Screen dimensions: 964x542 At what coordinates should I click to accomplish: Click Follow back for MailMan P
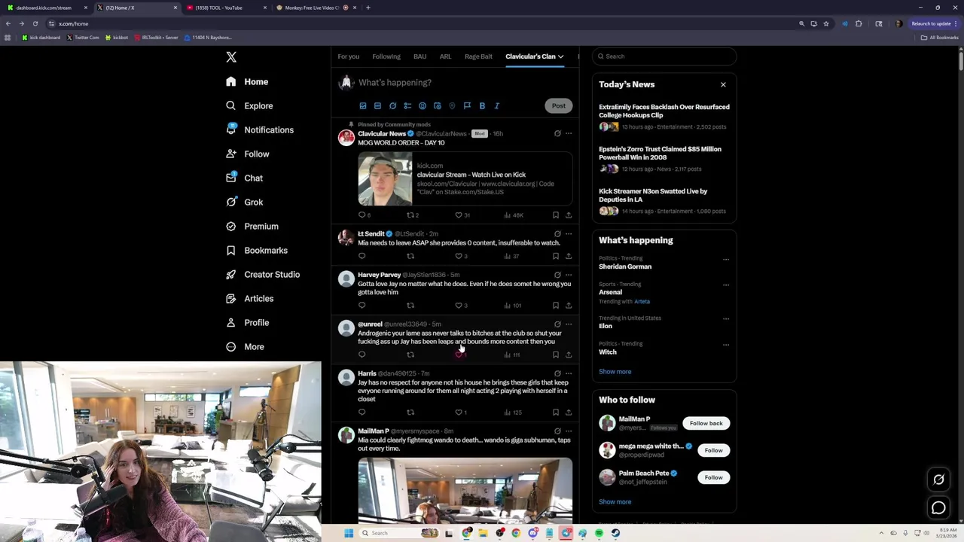[x=706, y=423]
